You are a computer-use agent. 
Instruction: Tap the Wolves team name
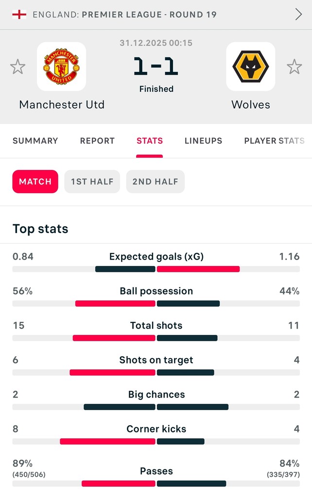click(x=251, y=104)
